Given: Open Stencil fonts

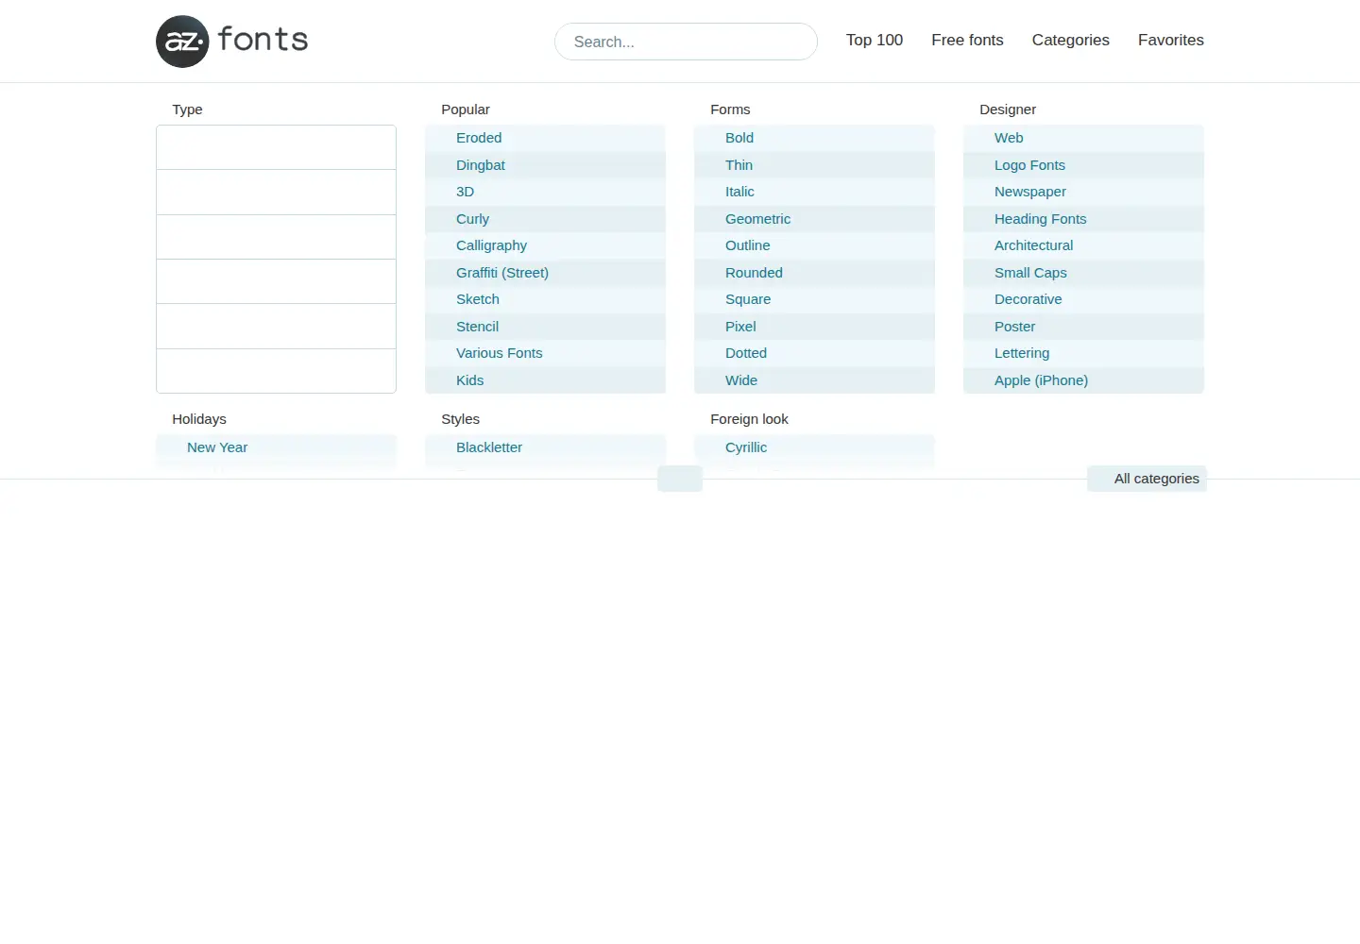Looking at the screenshot, I should [x=545, y=327].
